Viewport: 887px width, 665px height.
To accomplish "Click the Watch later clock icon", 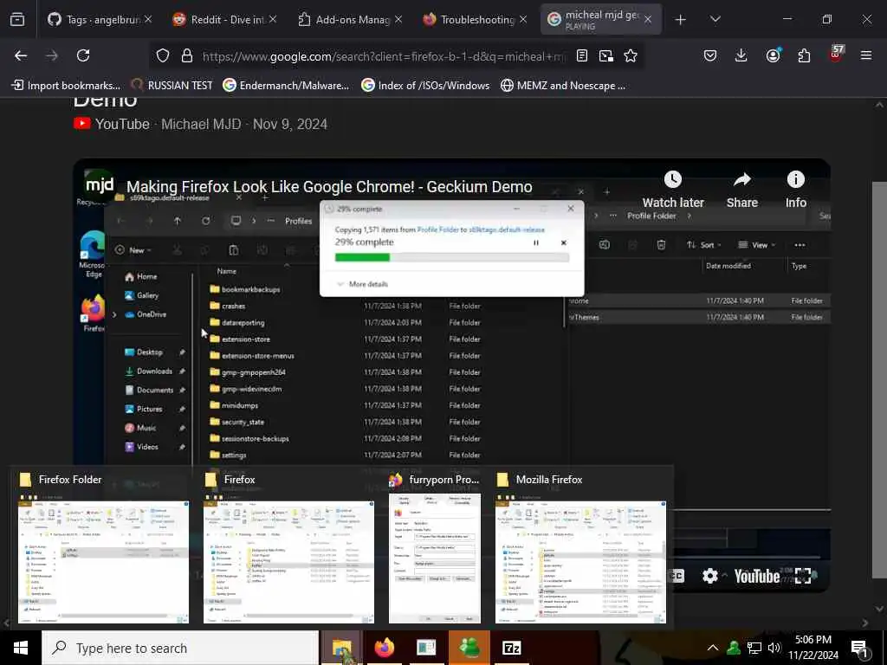I will (672, 179).
